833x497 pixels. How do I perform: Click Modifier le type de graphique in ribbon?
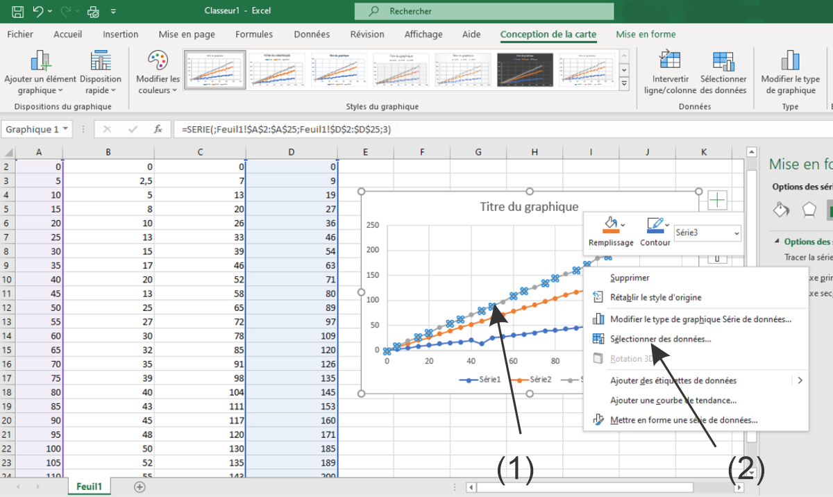coord(790,72)
